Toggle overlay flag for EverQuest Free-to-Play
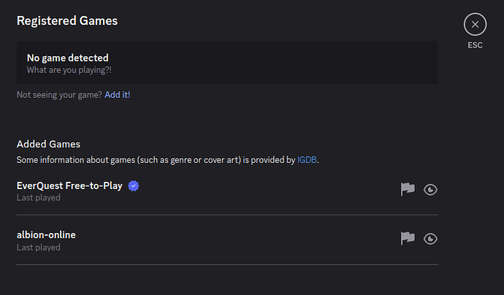504x295 pixels. point(408,189)
